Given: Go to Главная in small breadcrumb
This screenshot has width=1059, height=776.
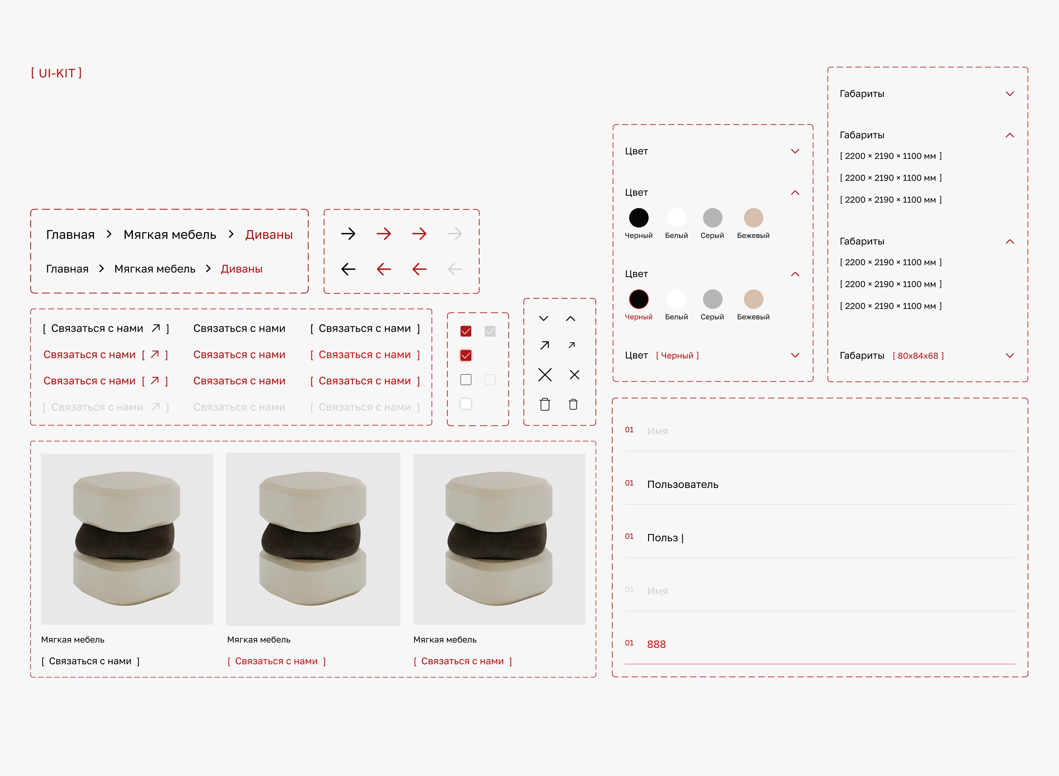Looking at the screenshot, I should point(67,269).
